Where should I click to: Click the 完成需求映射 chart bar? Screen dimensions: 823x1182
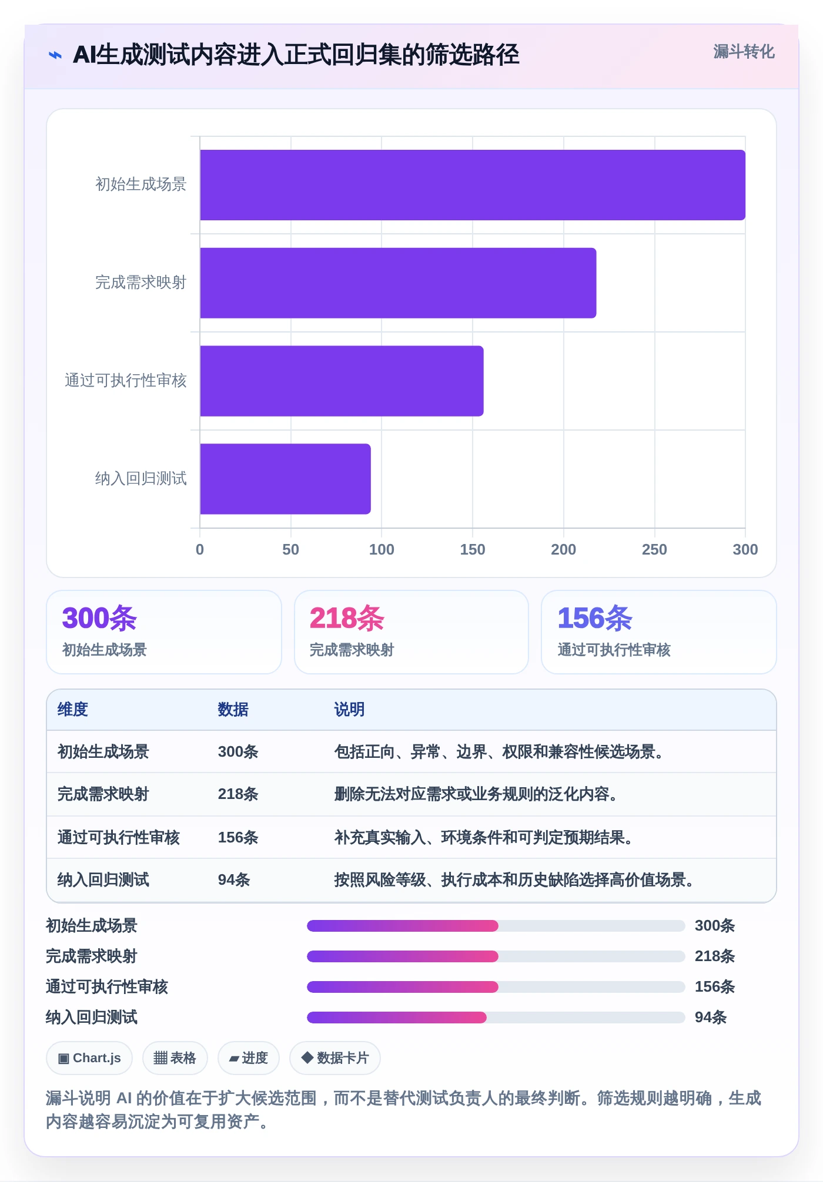tap(398, 283)
